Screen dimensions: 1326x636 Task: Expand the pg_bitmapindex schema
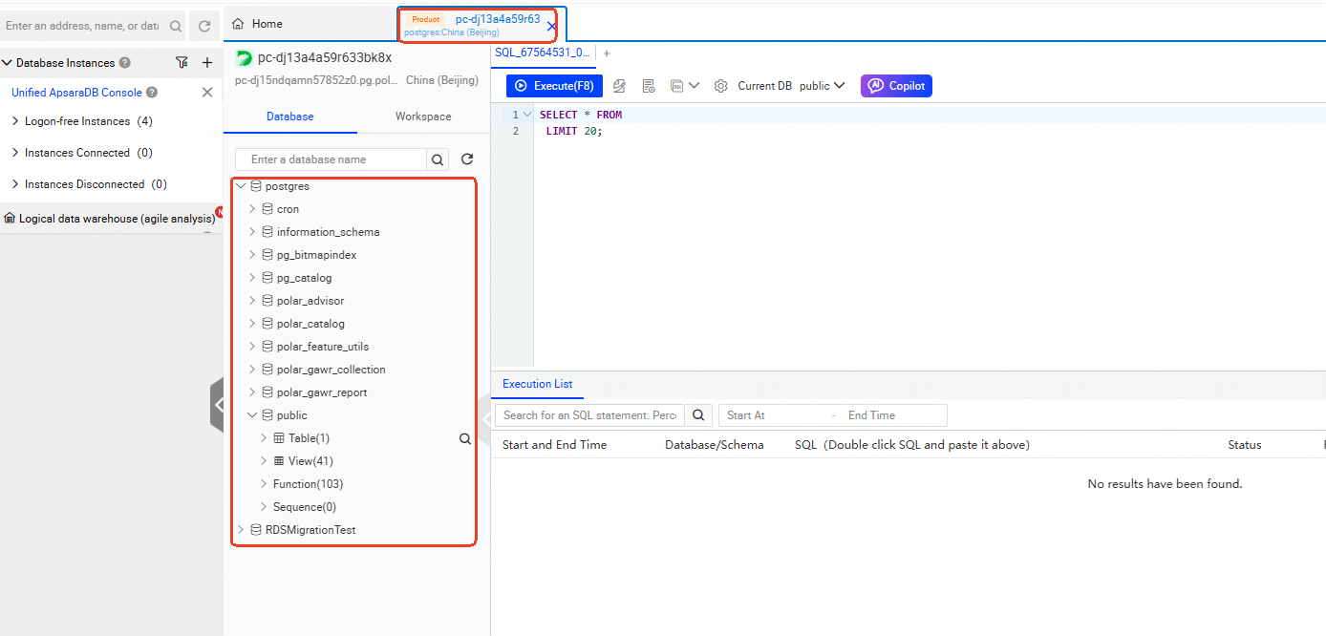[252, 255]
